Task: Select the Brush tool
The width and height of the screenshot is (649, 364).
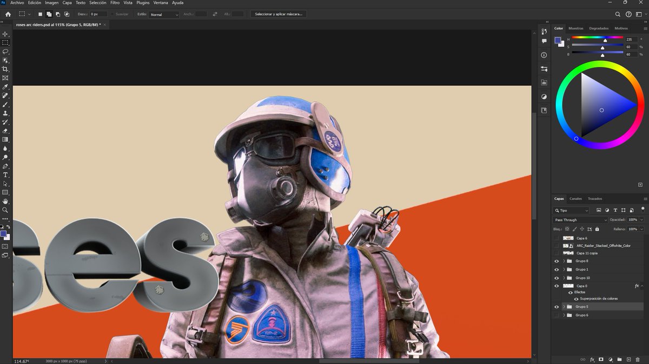Action: click(5, 104)
